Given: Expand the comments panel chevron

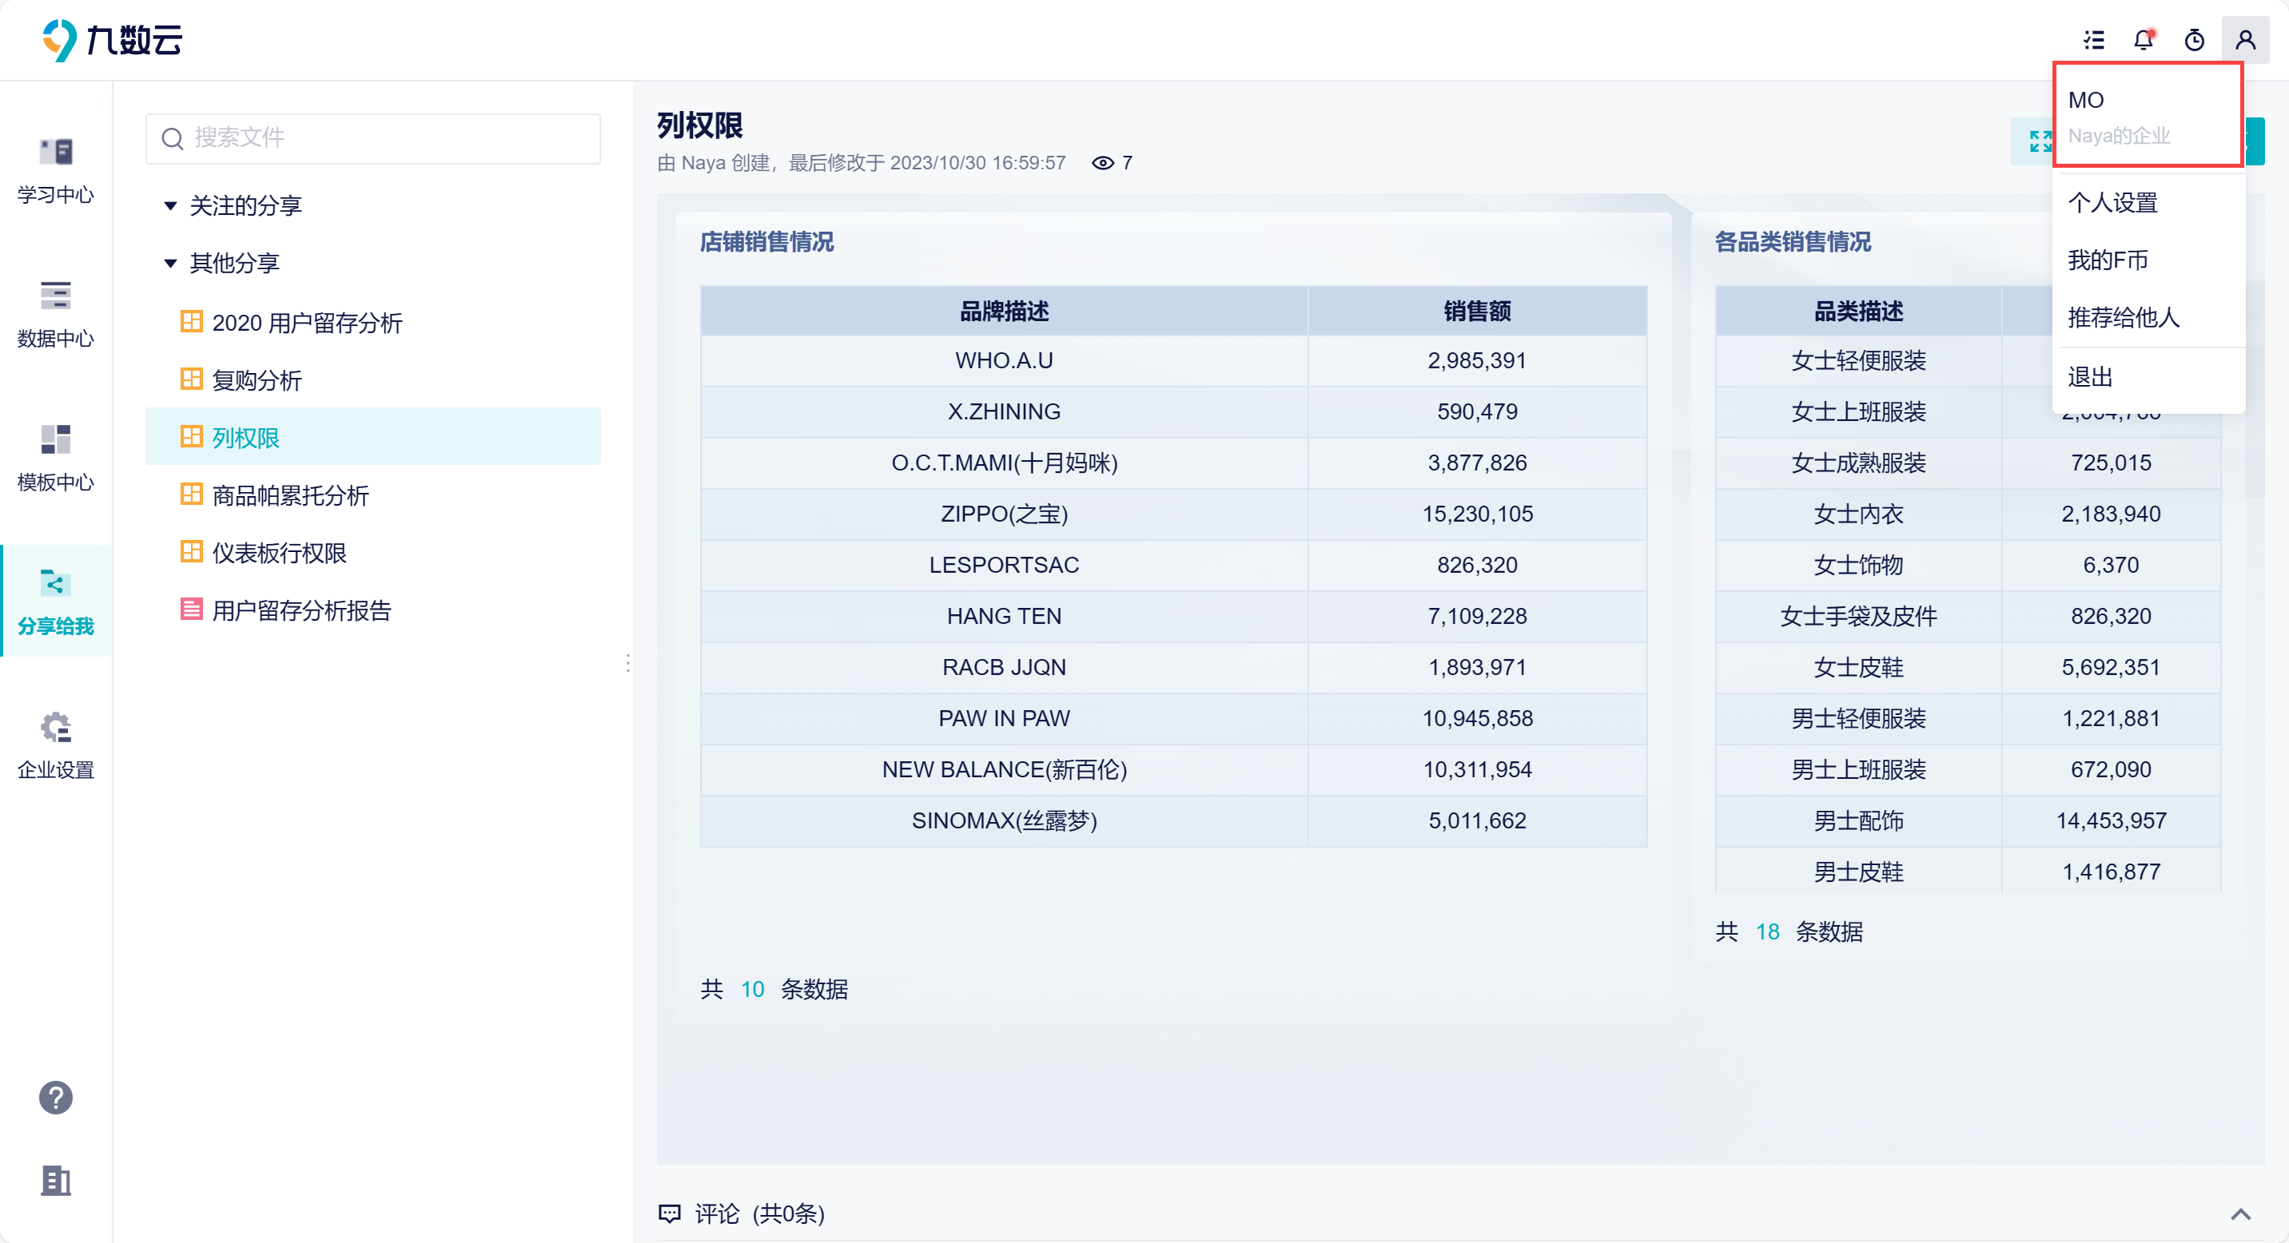Looking at the screenshot, I should tap(2240, 1214).
